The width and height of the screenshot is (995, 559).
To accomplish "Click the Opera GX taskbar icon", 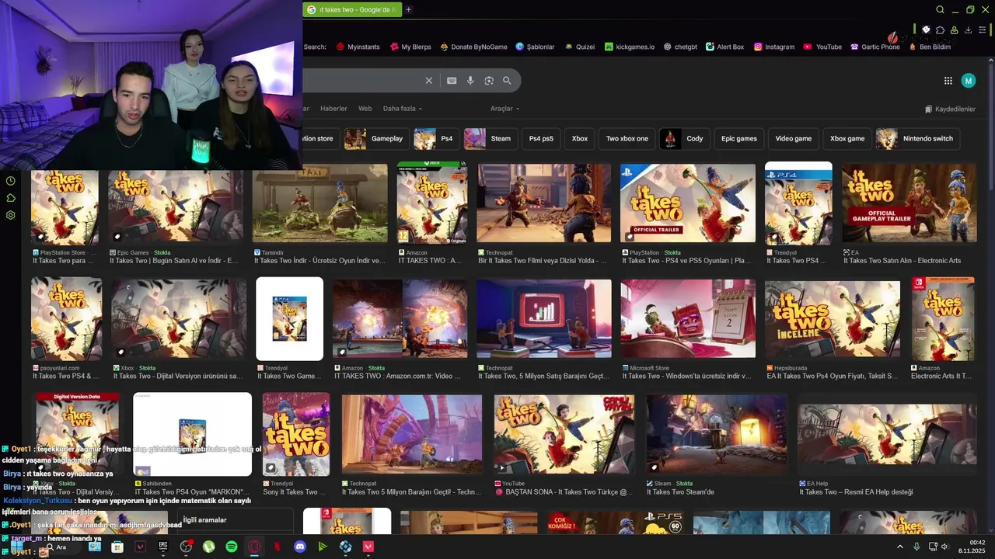I will pyautogui.click(x=254, y=547).
